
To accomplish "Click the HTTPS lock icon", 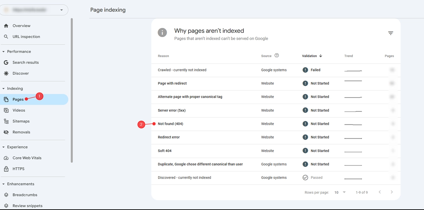I will coord(6,169).
